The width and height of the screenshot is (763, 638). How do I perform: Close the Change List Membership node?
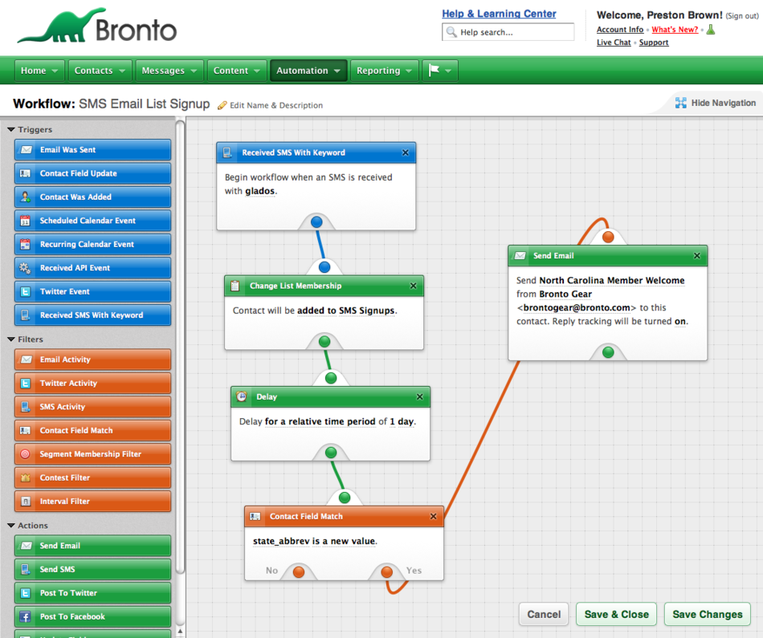(x=414, y=286)
